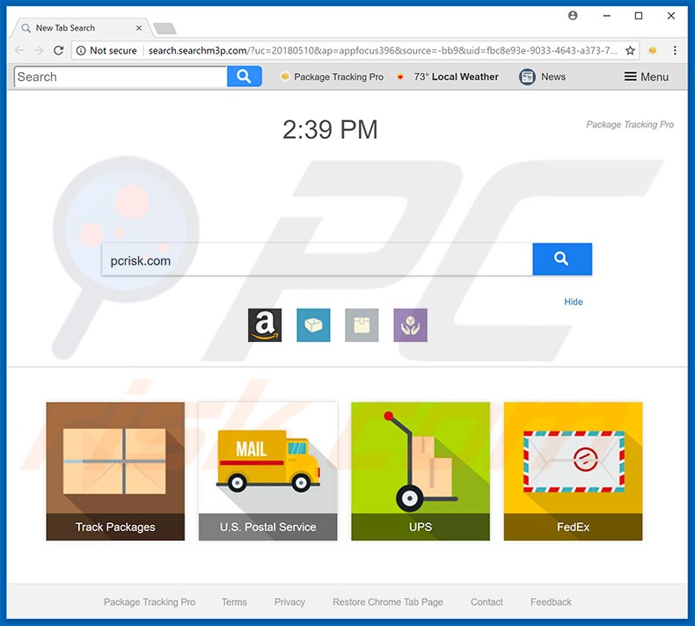Click the toolbar Search input field
This screenshot has height=626, width=695.
click(x=121, y=76)
